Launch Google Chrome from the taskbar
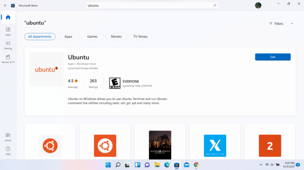 pyautogui.click(x=196, y=165)
